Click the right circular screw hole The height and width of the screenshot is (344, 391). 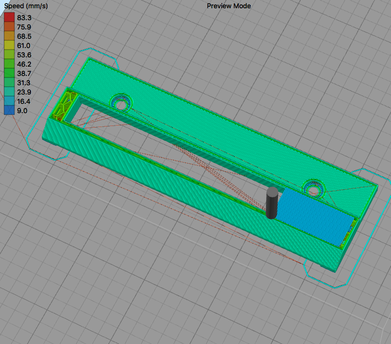(x=313, y=191)
